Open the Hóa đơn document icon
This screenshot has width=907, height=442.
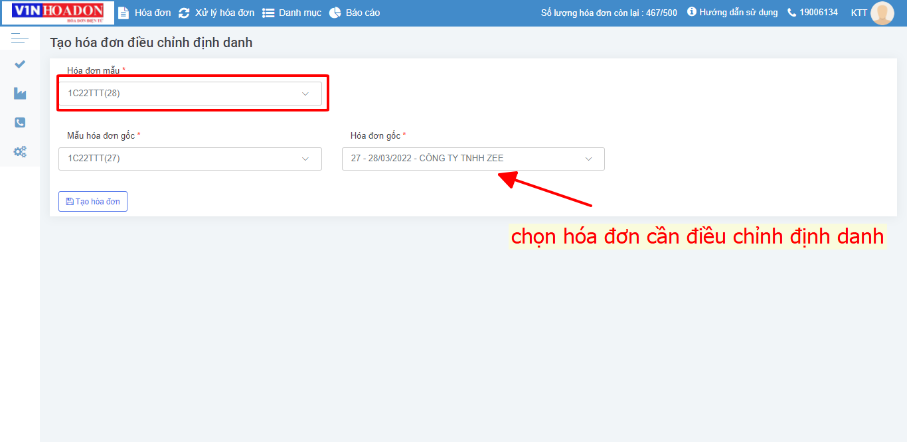coord(123,12)
